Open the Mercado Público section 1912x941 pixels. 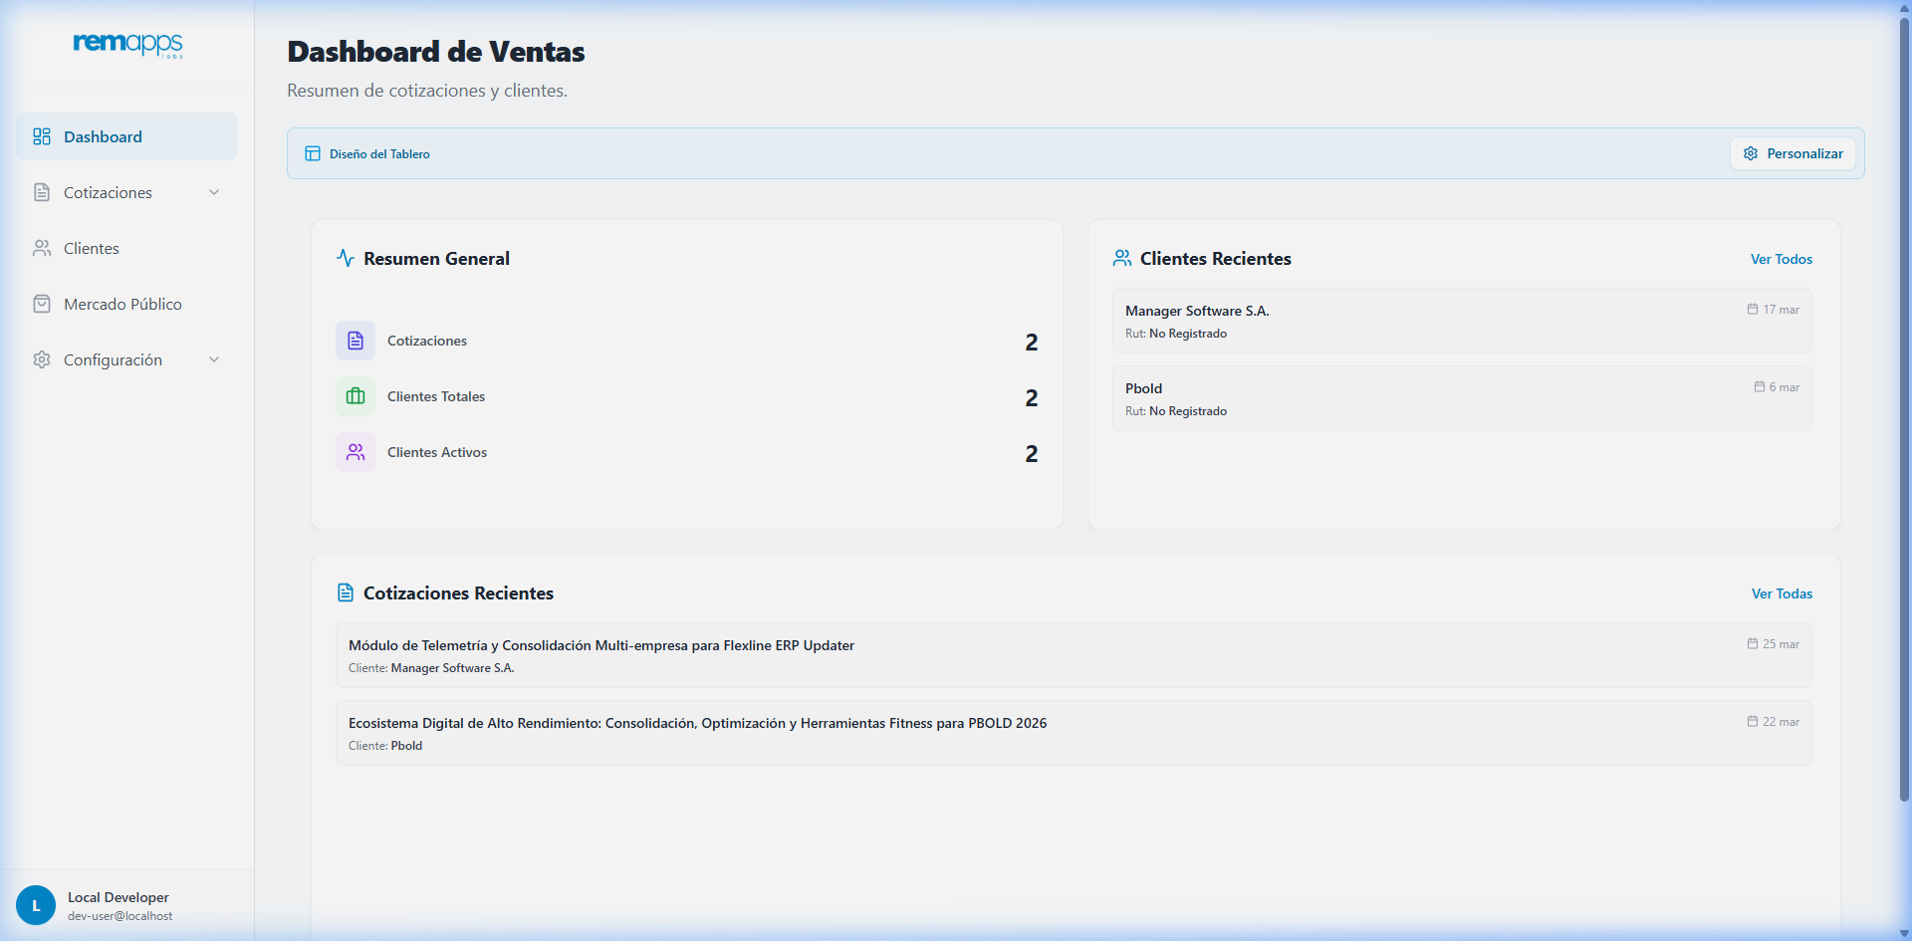pos(121,303)
